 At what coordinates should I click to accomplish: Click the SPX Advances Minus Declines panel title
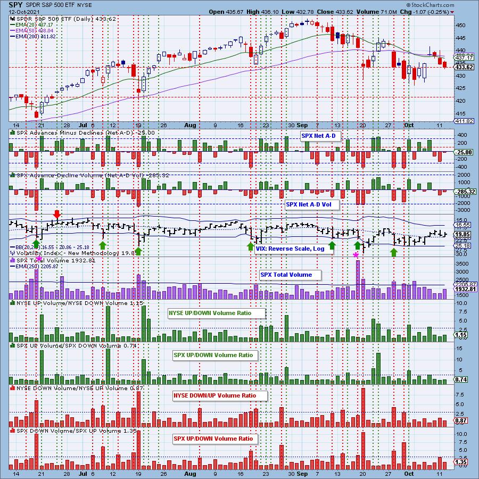coord(83,133)
